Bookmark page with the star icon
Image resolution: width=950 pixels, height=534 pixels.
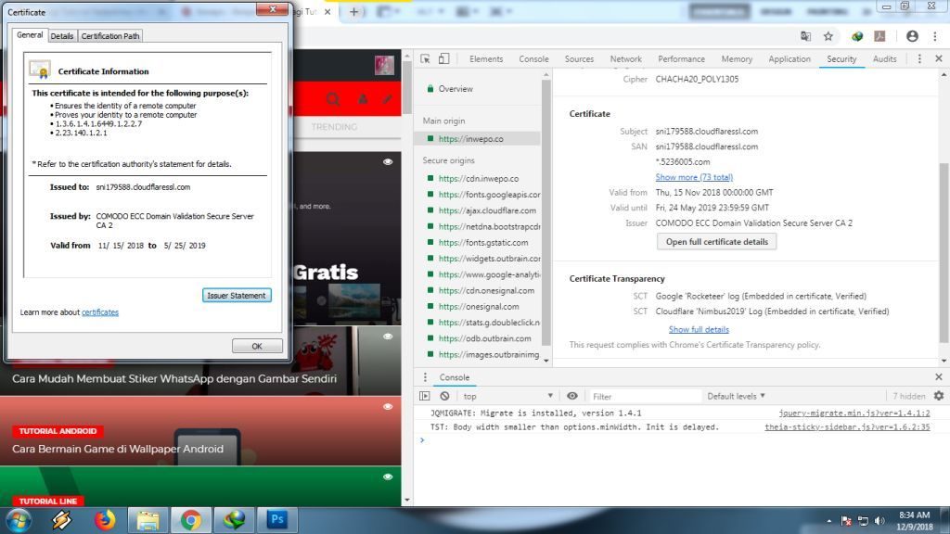(828, 36)
